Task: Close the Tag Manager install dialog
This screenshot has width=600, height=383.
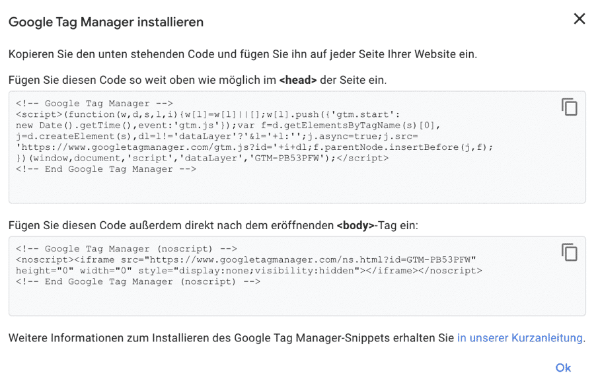Action: pyautogui.click(x=580, y=18)
